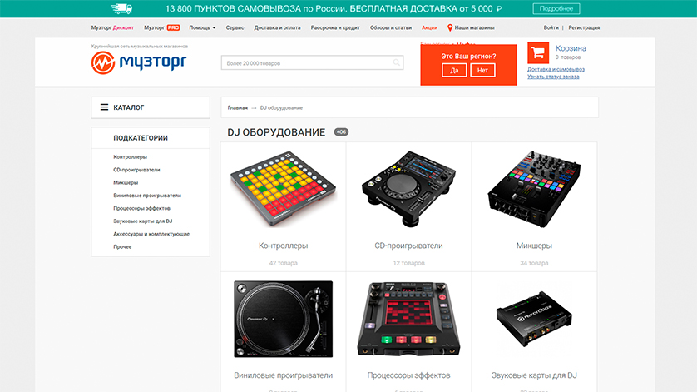
Task: Confirm region with the Да button
Action: [x=454, y=70]
